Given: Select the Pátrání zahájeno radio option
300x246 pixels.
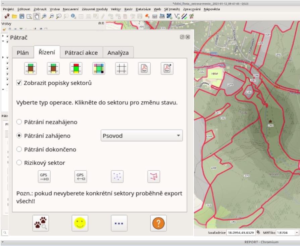Looking at the screenshot, I should (19, 136).
